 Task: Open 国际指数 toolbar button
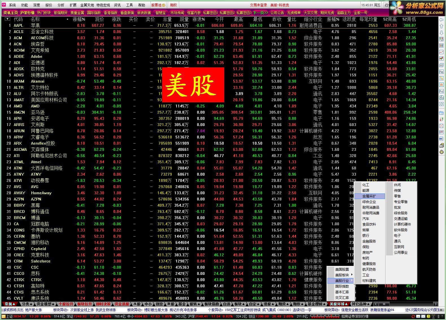(x=94, y=13)
